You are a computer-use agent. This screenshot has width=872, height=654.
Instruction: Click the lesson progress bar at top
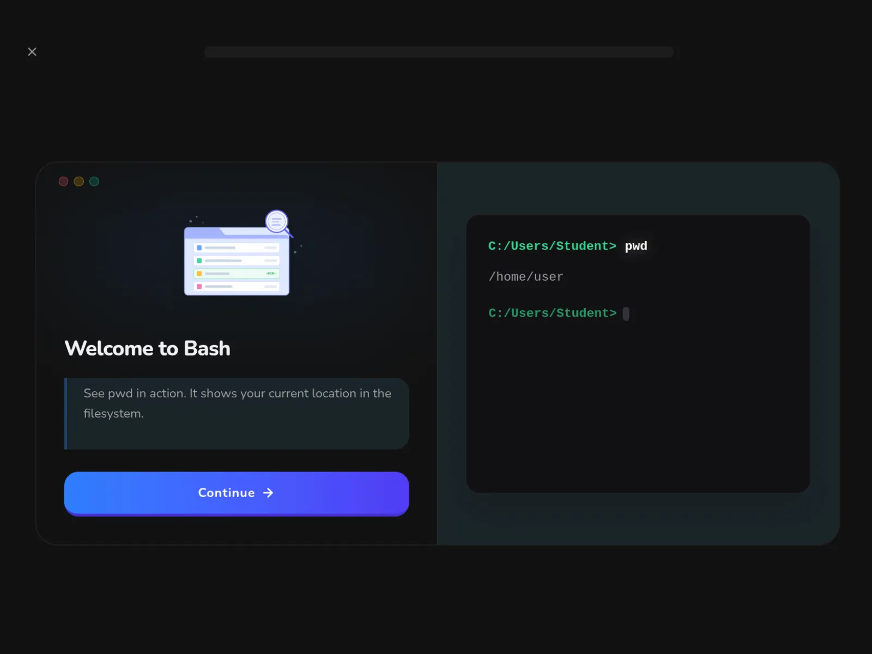tap(439, 52)
